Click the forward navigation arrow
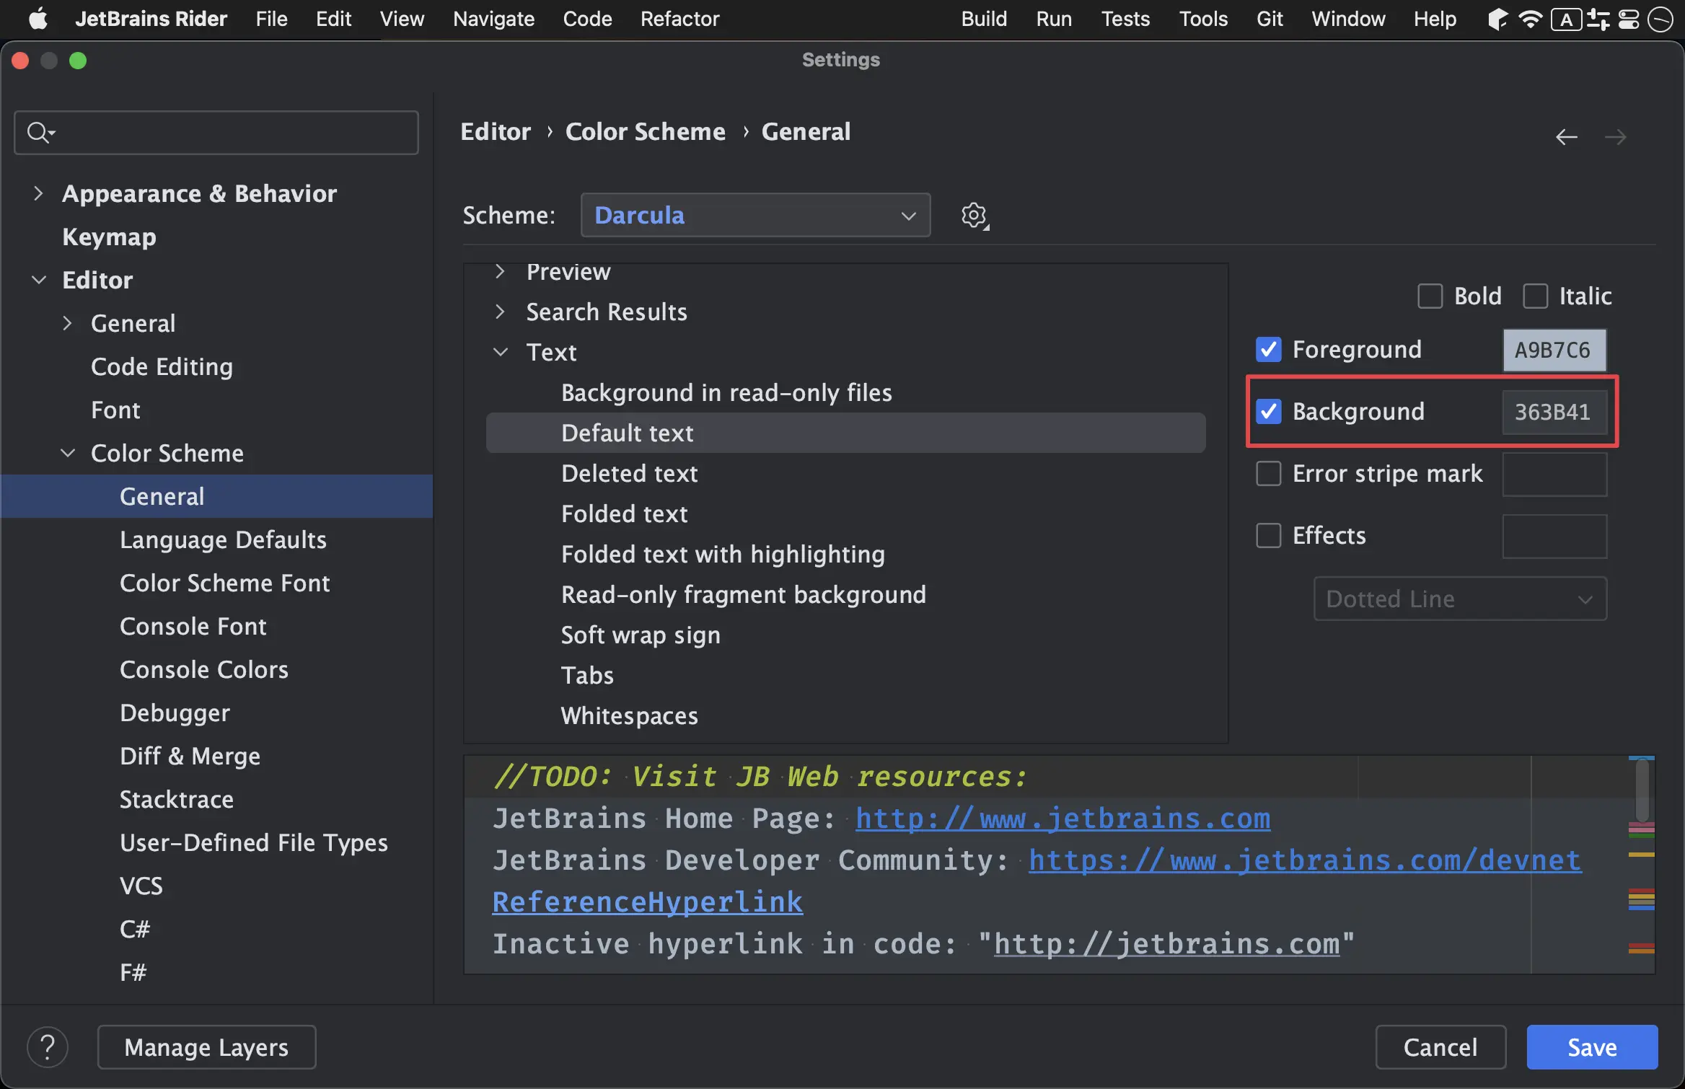The width and height of the screenshot is (1685, 1089). click(x=1616, y=137)
